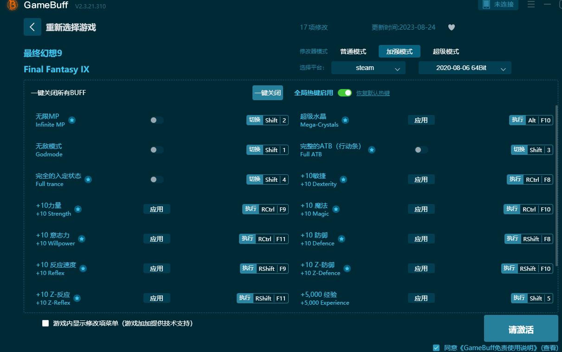Click the star icon beside Full ATB
Viewport: 562px width, 352px height.
pyautogui.click(x=371, y=150)
